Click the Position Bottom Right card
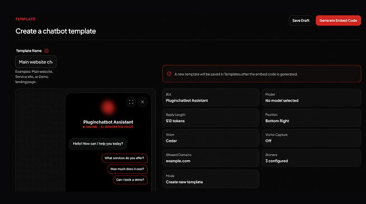Screen dimensions: 366x204 tap(311, 118)
